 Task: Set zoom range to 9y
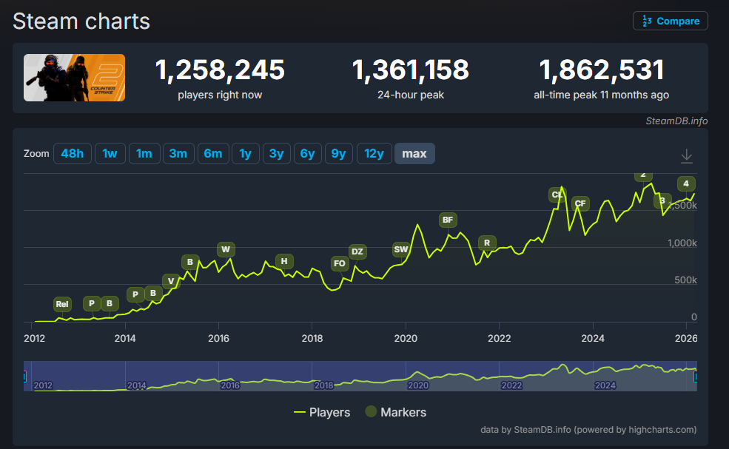coord(338,153)
